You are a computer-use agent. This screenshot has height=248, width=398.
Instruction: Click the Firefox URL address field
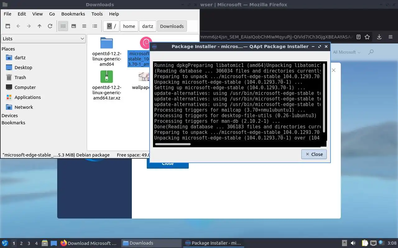pos(277,37)
